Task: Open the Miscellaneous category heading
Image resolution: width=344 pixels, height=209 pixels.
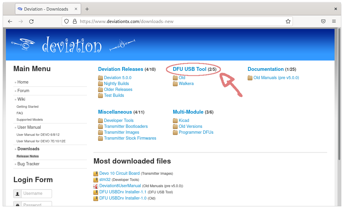Action: tap(115, 112)
